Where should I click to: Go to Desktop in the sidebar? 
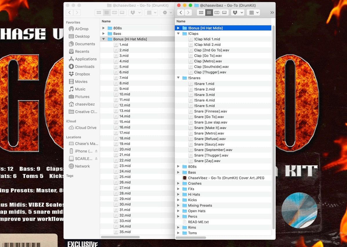(79, 36)
